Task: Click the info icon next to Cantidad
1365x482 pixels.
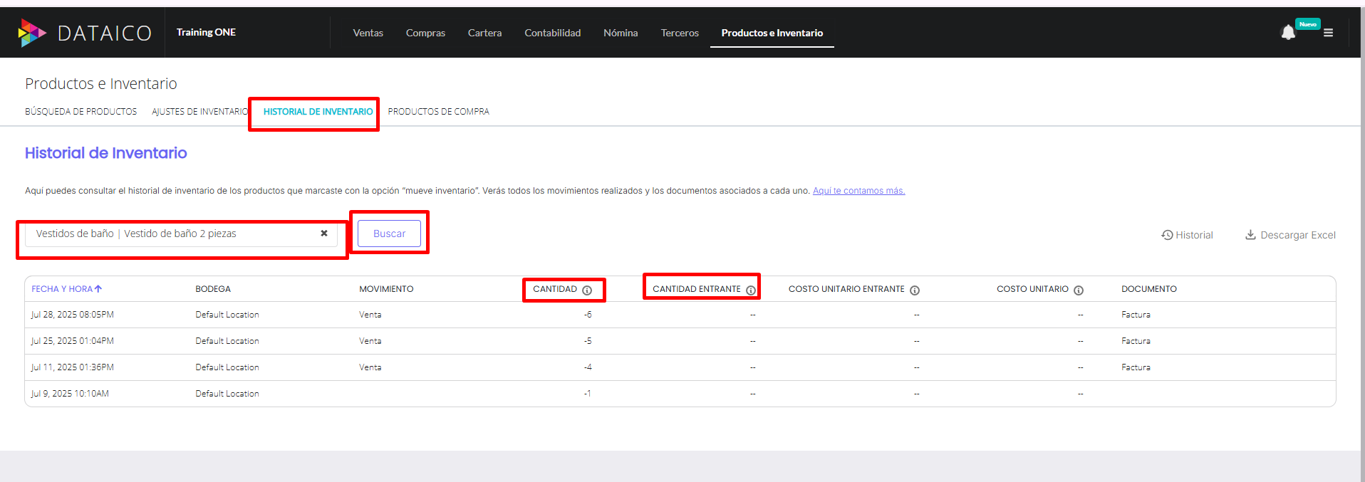Action: [587, 290]
